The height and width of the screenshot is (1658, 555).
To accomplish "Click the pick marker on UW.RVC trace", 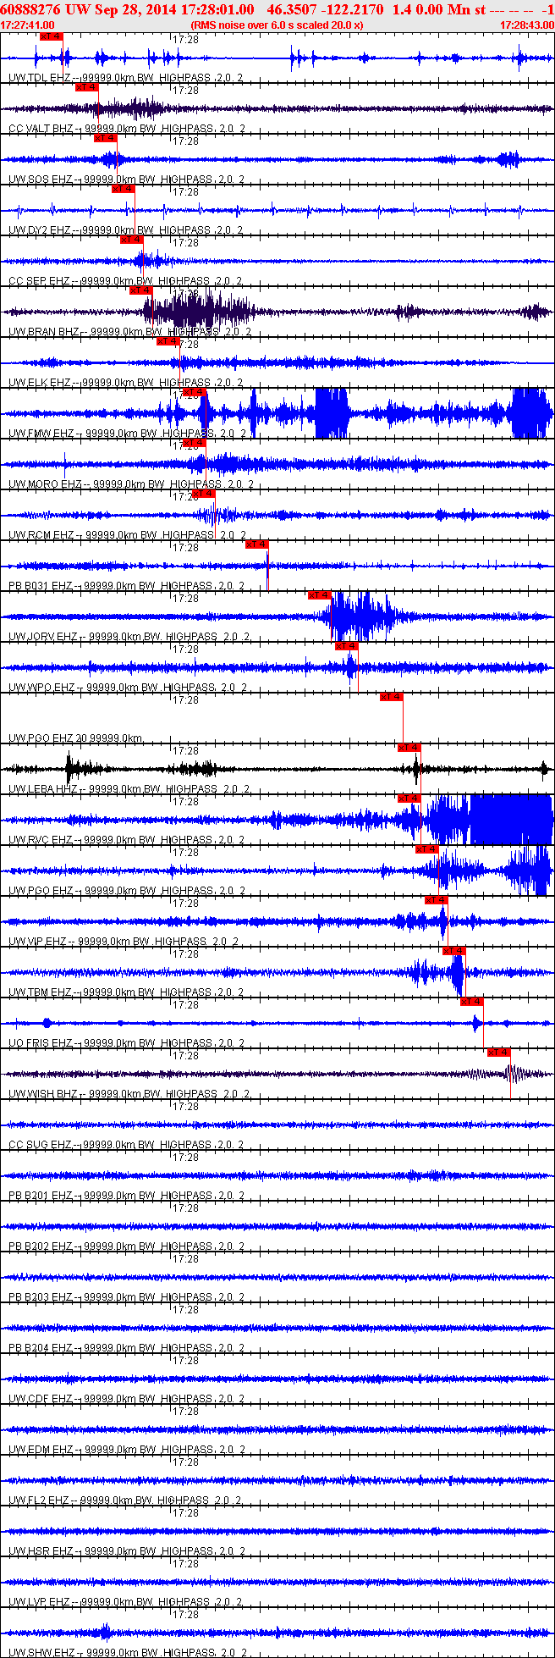I will 409,799.
